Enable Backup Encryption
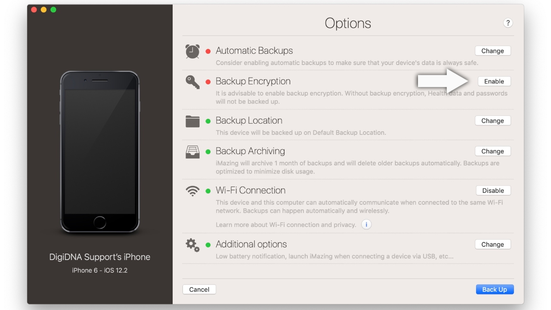551x310 pixels. click(x=494, y=81)
